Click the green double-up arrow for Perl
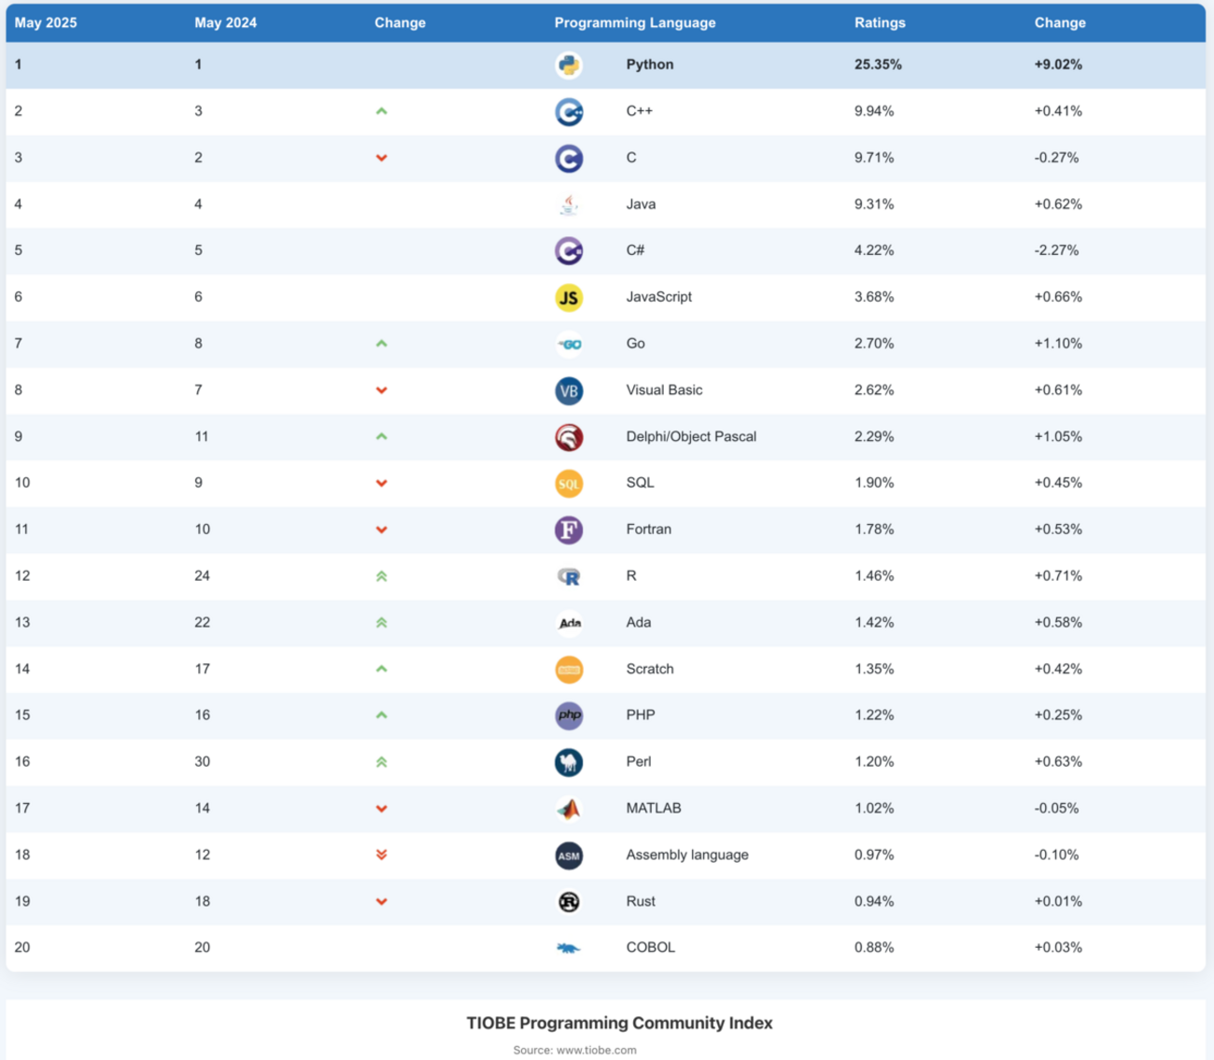The image size is (1214, 1060). coord(381,762)
